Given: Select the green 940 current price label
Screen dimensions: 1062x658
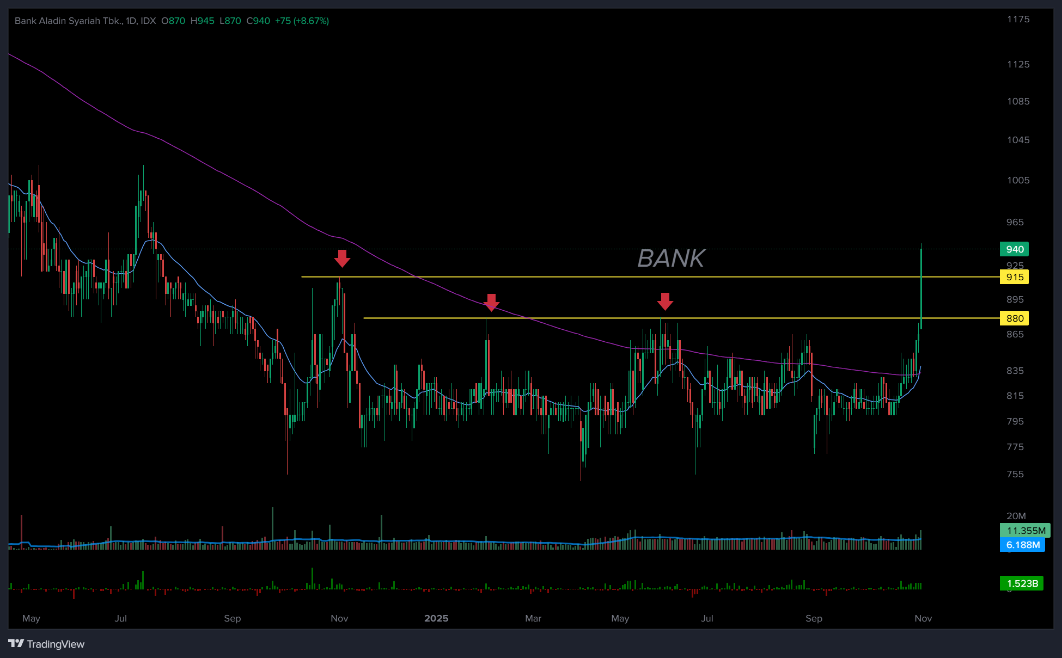Looking at the screenshot, I should (x=1014, y=249).
